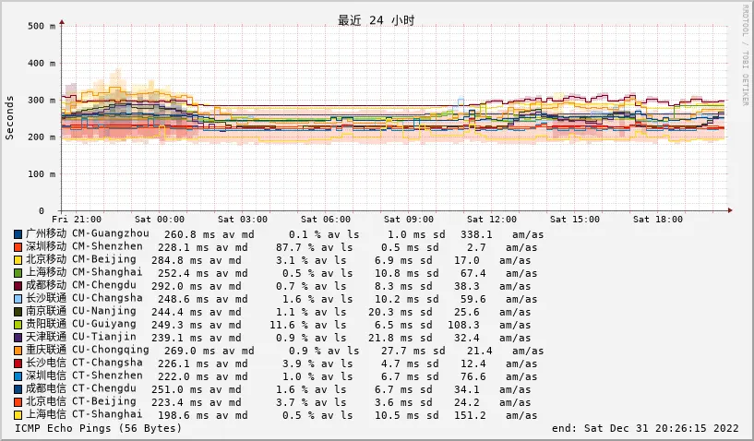The height and width of the screenshot is (441, 754).
Task: Select the CU-Tianjin legend label text
Action: [x=83, y=338]
